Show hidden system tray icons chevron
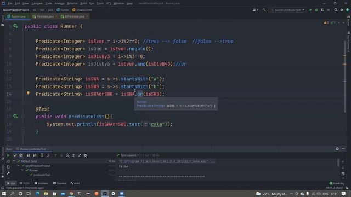This screenshot has height=197, width=351. point(291,193)
